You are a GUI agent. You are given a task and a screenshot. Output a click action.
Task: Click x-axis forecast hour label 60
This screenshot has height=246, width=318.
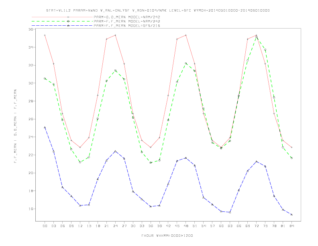click(221, 226)
